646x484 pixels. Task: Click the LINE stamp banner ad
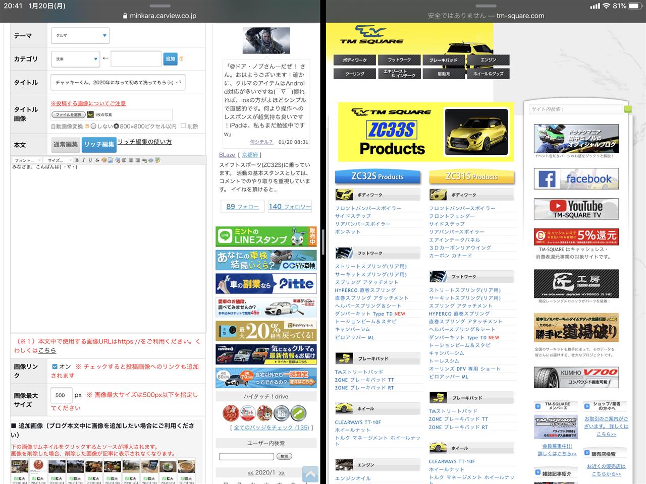[x=266, y=236]
